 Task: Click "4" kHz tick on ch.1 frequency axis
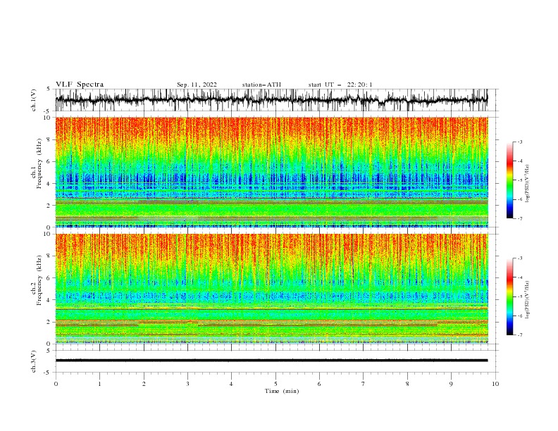click(x=49, y=184)
